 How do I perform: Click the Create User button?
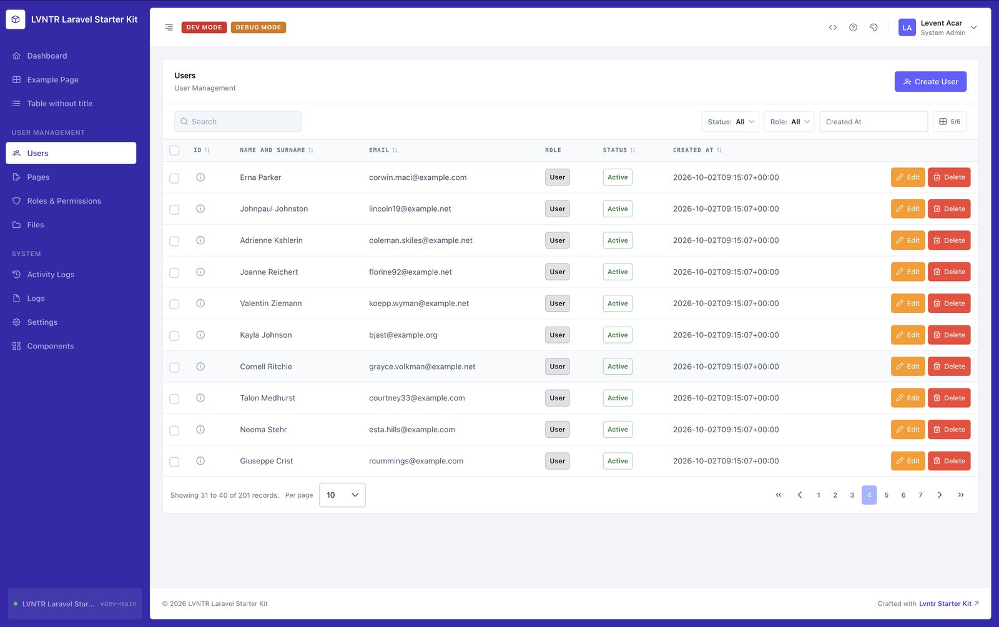pos(930,82)
